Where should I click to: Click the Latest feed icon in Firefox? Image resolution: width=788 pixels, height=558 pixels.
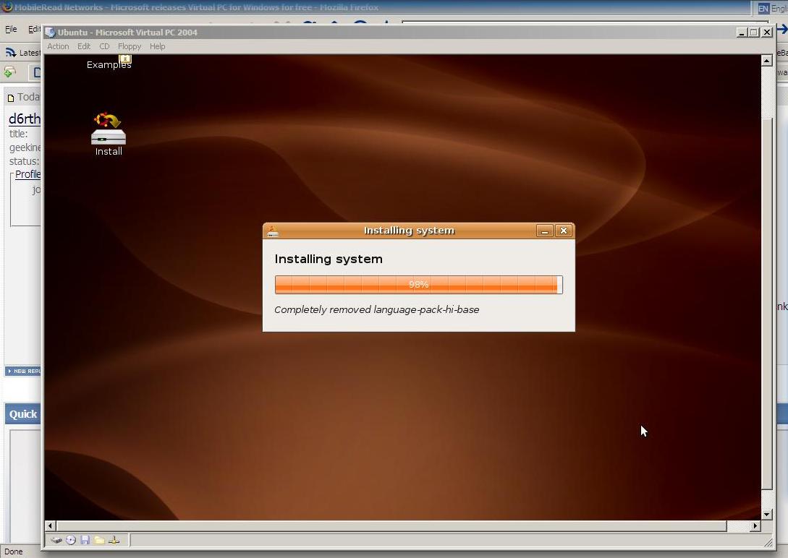point(10,52)
